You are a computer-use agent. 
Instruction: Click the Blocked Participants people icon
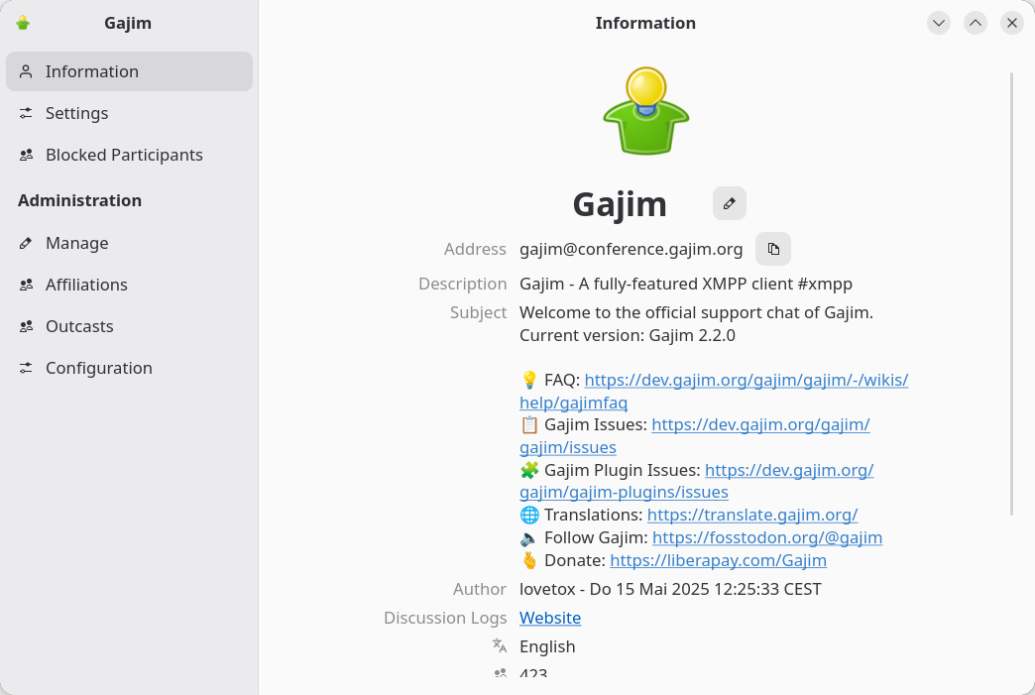pos(26,155)
